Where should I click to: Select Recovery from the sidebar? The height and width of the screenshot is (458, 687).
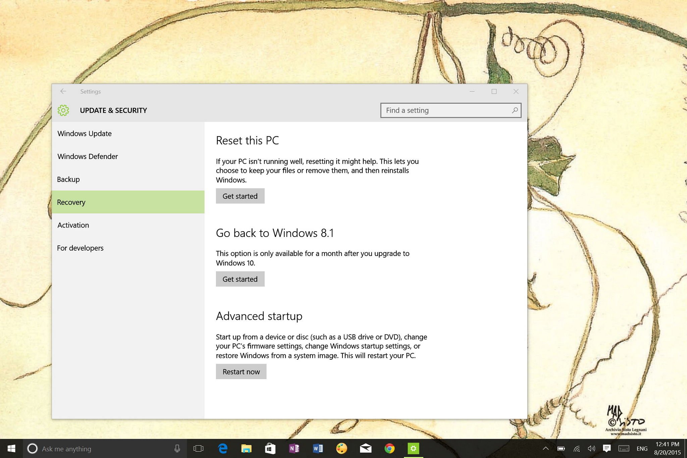click(x=71, y=201)
